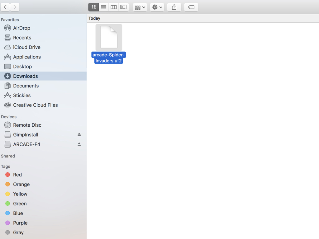Viewport: 319px width, 239px height.
Task: Open Creative Cloud Files in sidebar
Action: point(43,105)
